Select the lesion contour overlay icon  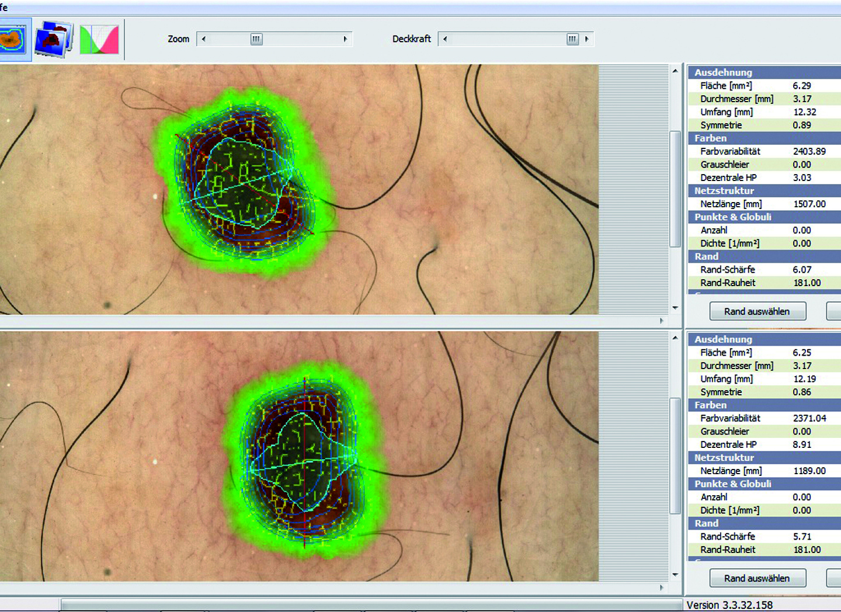[13, 40]
